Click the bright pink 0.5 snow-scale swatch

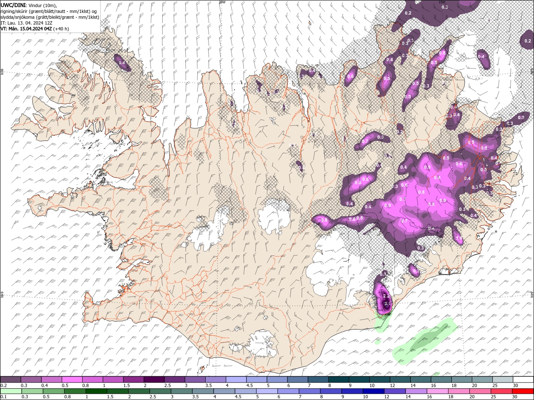click(x=72, y=380)
